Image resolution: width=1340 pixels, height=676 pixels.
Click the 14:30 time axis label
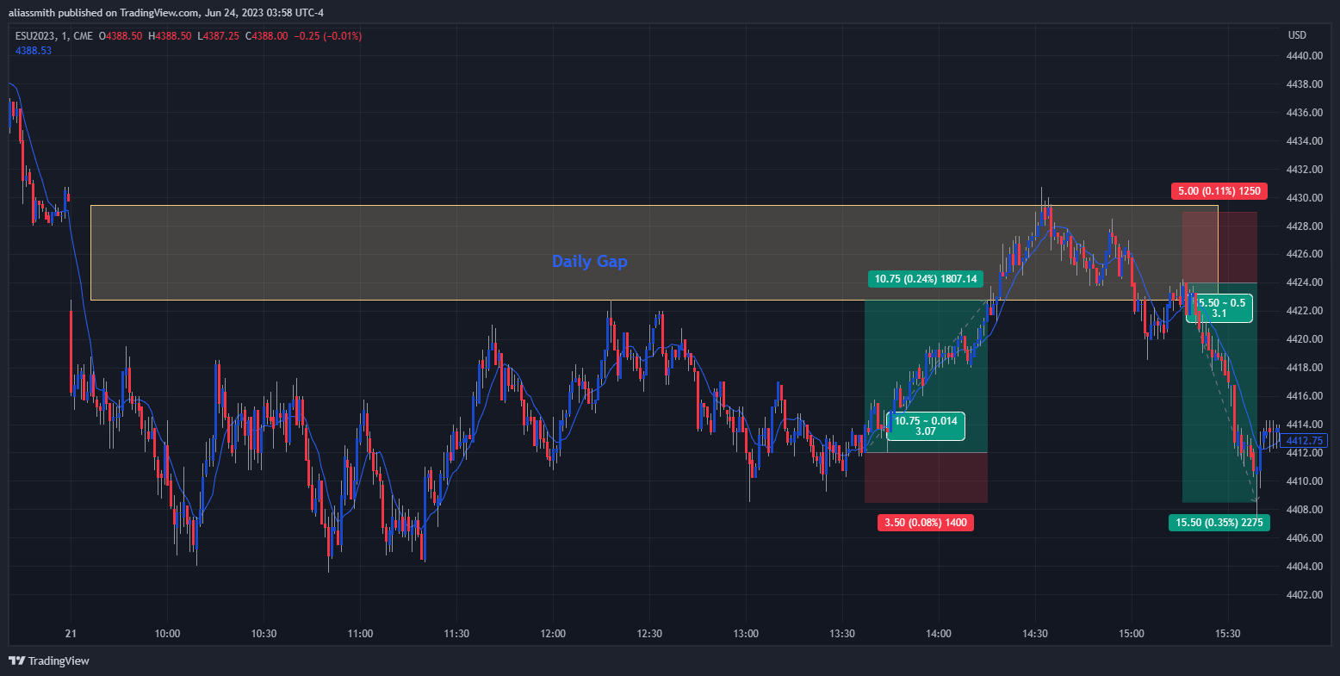(1035, 634)
